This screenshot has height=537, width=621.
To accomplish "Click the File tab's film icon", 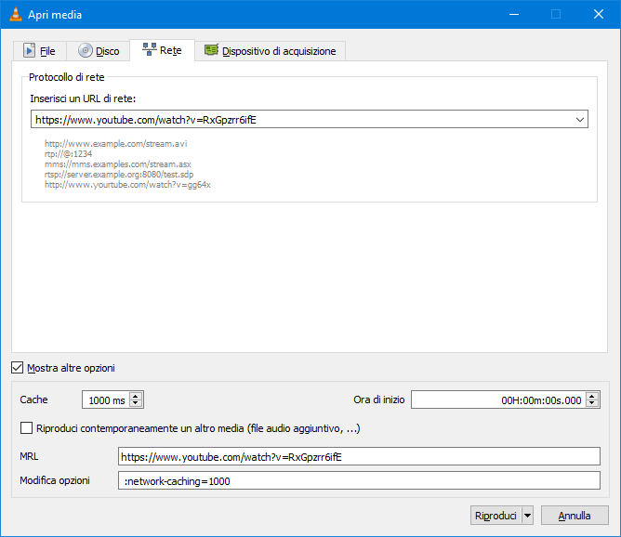I will pos(30,51).
